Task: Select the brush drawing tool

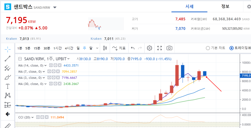Action: tap(8, 77)
